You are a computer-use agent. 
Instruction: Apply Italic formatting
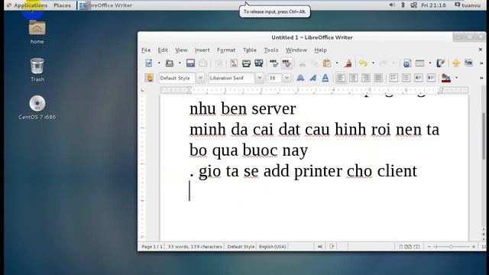tap(313, 78)
